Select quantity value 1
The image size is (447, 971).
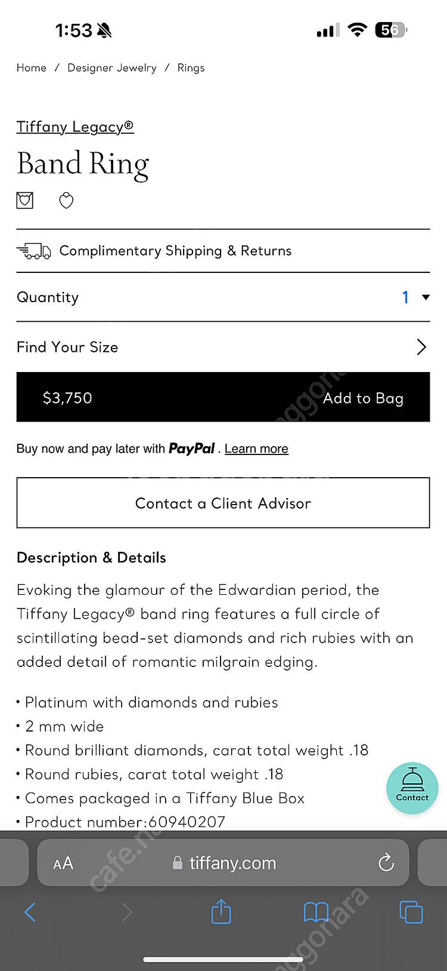coord(405,297)
